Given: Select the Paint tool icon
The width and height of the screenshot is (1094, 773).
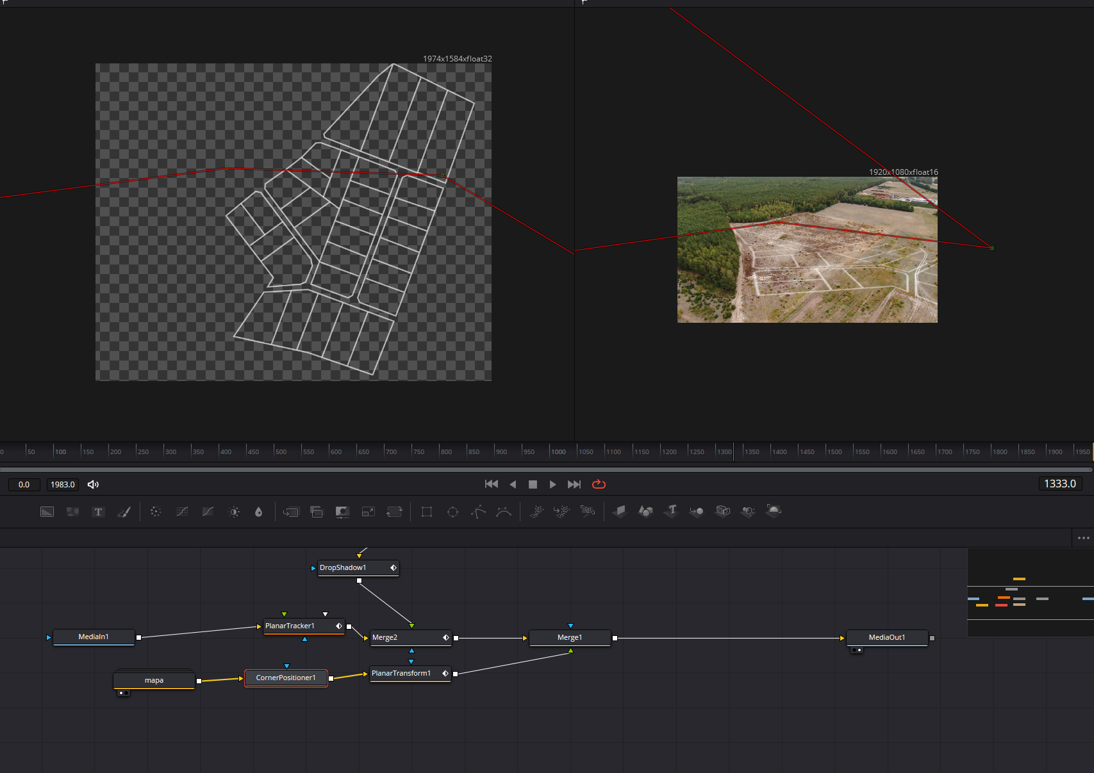Looking at the screenshot, I should click(124, 512).
